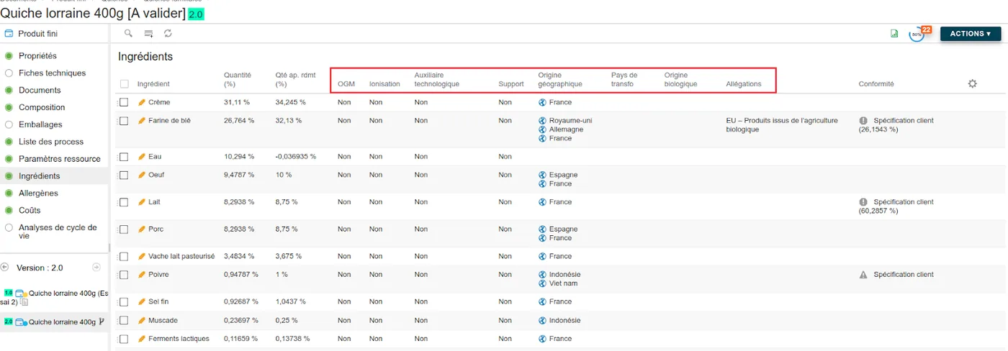This screenshot has height=351, width=1008.
Task: Edit the Crème ingredient pencil icon
Action: tap(142, 102)
